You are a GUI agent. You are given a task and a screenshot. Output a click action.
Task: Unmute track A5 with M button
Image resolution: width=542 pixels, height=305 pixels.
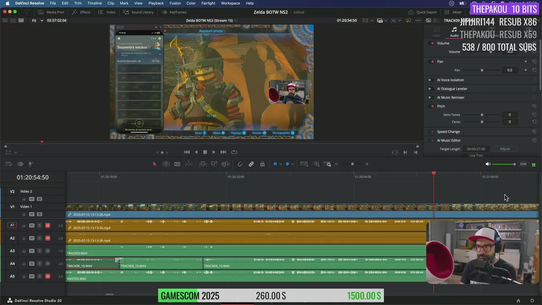point(47,276)
